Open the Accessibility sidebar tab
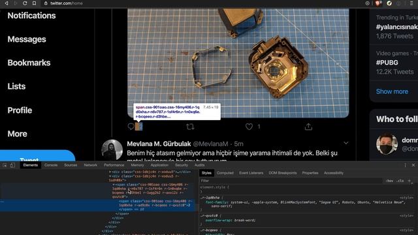 point(334,173)
